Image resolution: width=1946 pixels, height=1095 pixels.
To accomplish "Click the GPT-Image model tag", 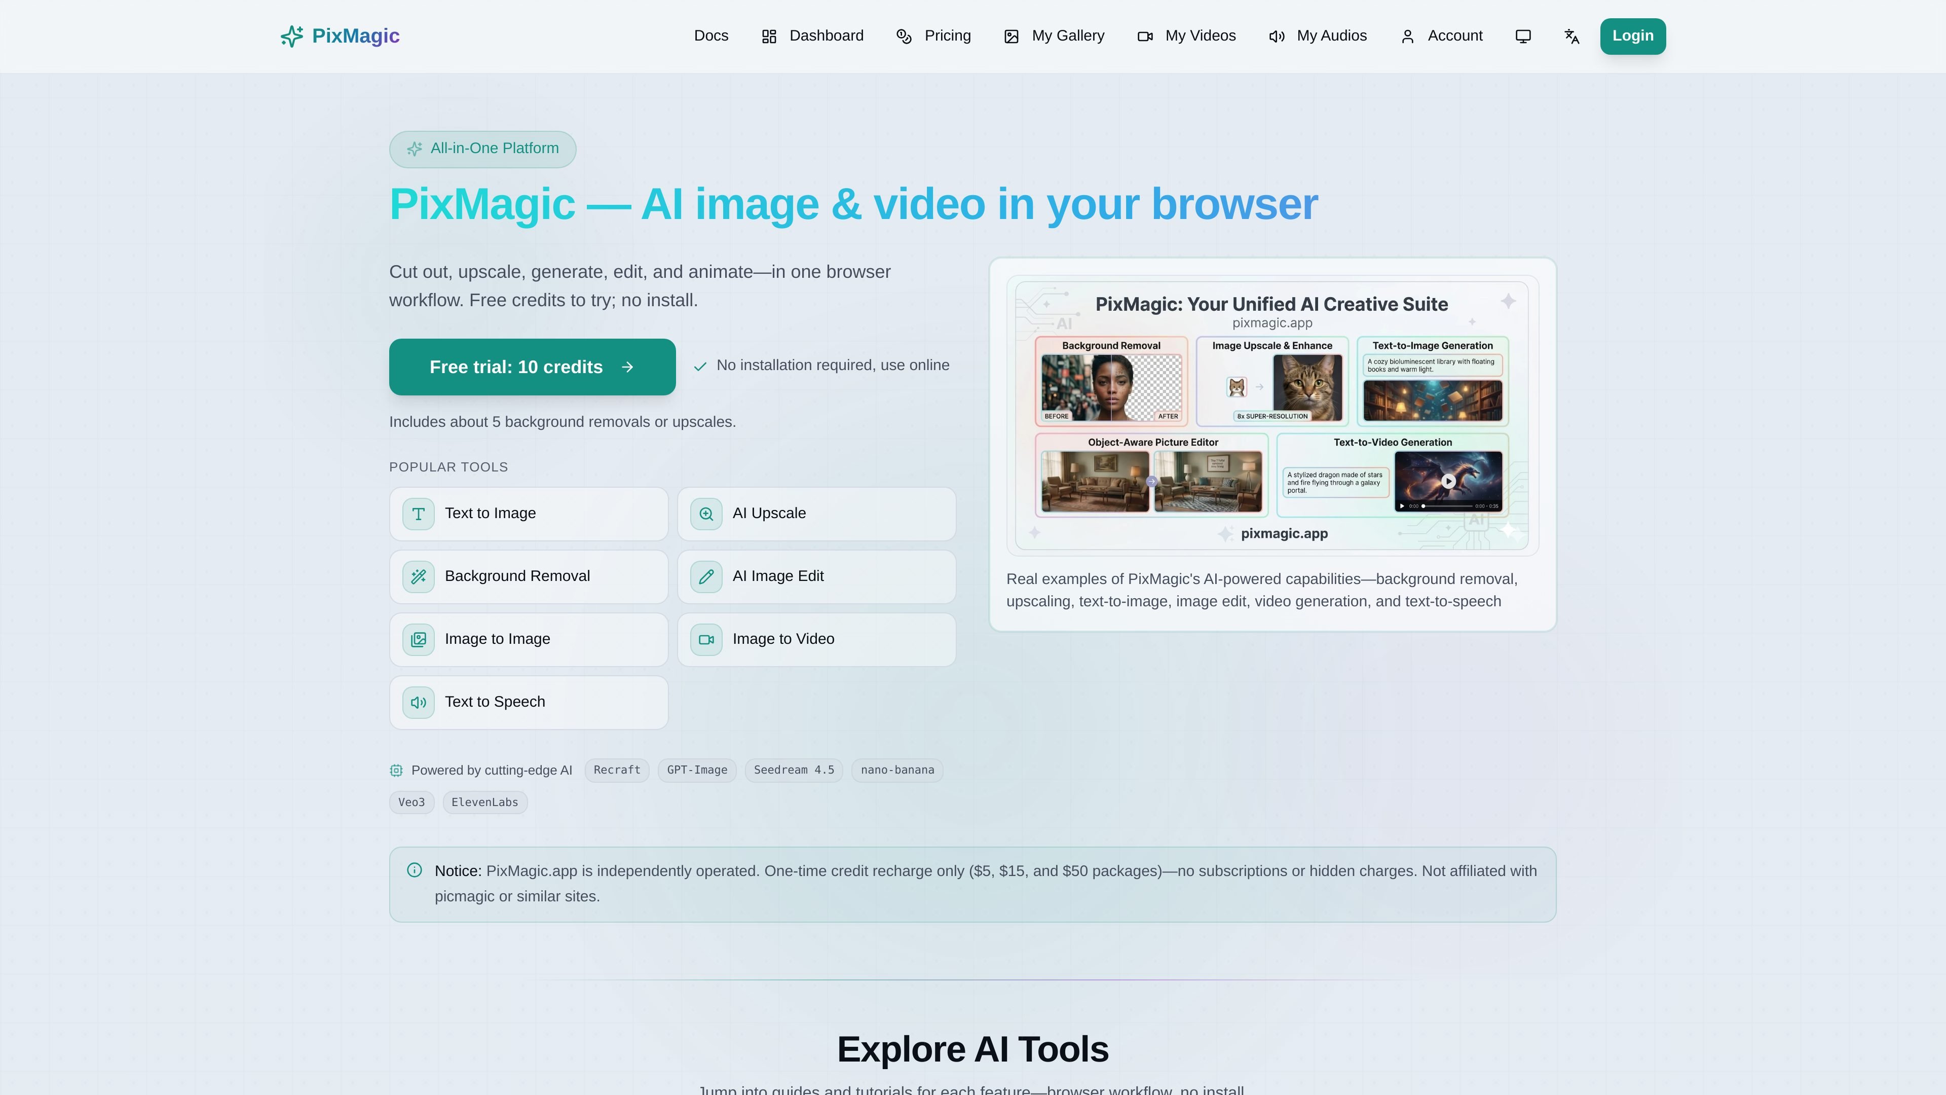I will point(696,770).
